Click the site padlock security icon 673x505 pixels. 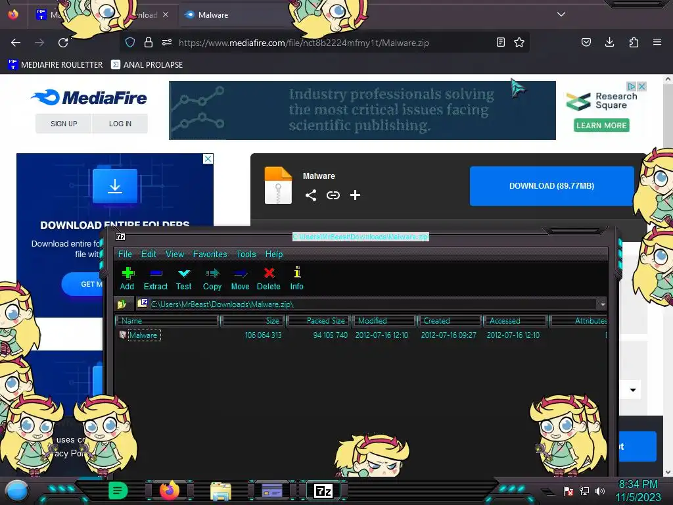[149, 42]
